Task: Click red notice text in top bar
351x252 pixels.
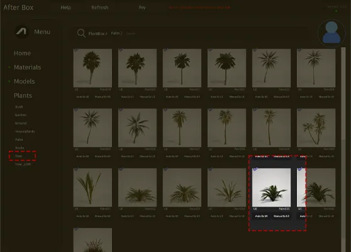Action: click(199, 8)
